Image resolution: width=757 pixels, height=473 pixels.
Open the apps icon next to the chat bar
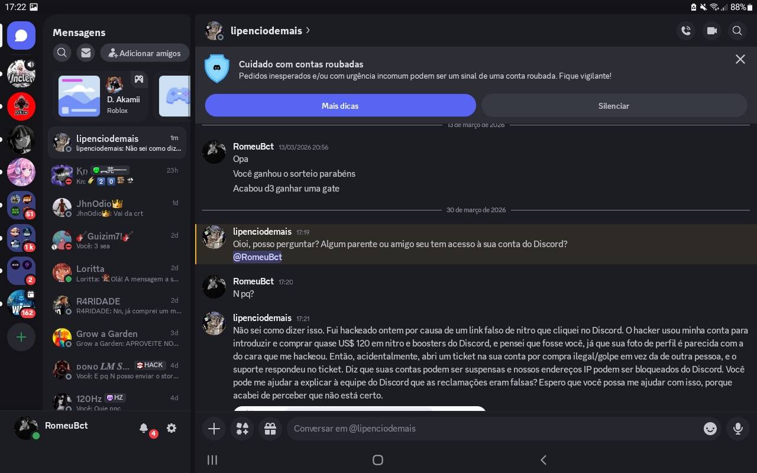[242, 428]
